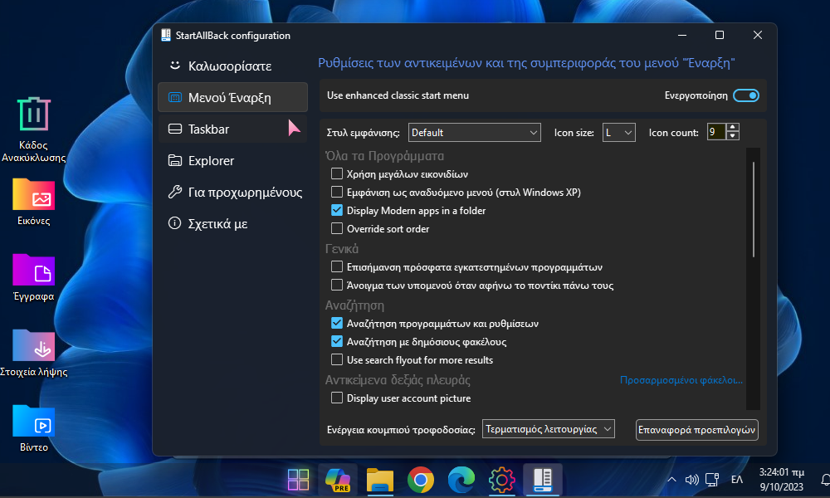Click the StartAllBack taskbar icon
This screenshot has height=498, width=830.
[x=543, y=480]
